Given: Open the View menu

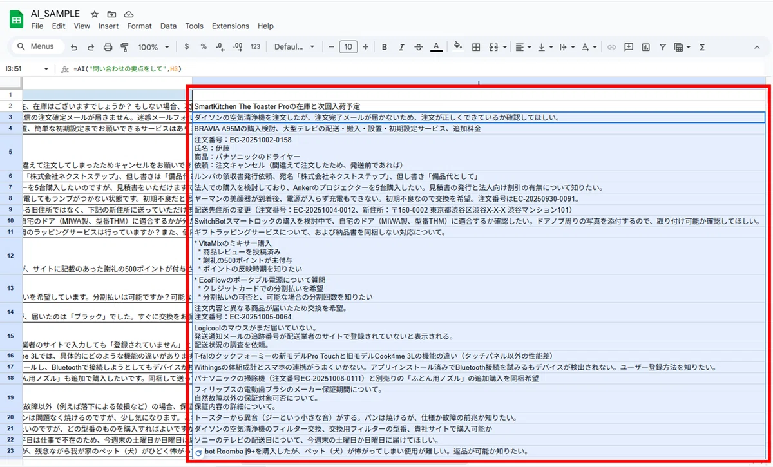Looking at the screenshot, I should click(x=82, y=26).
